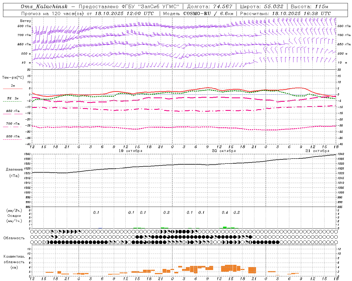Click the Осадки precipitation label
This screenshot has height=281, width=352.
[14, 216]
